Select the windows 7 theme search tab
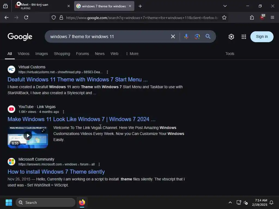 pyautogui.click(x=104, y=6)
